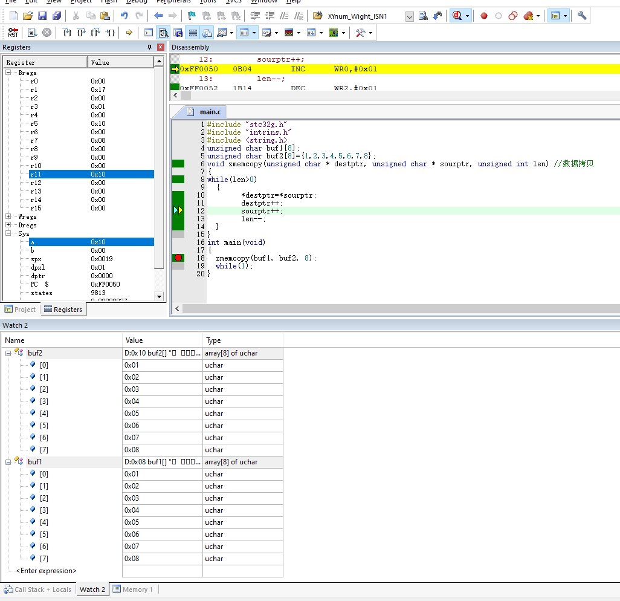Click Registers list scroll down arrow

click(x=159, y=296)
